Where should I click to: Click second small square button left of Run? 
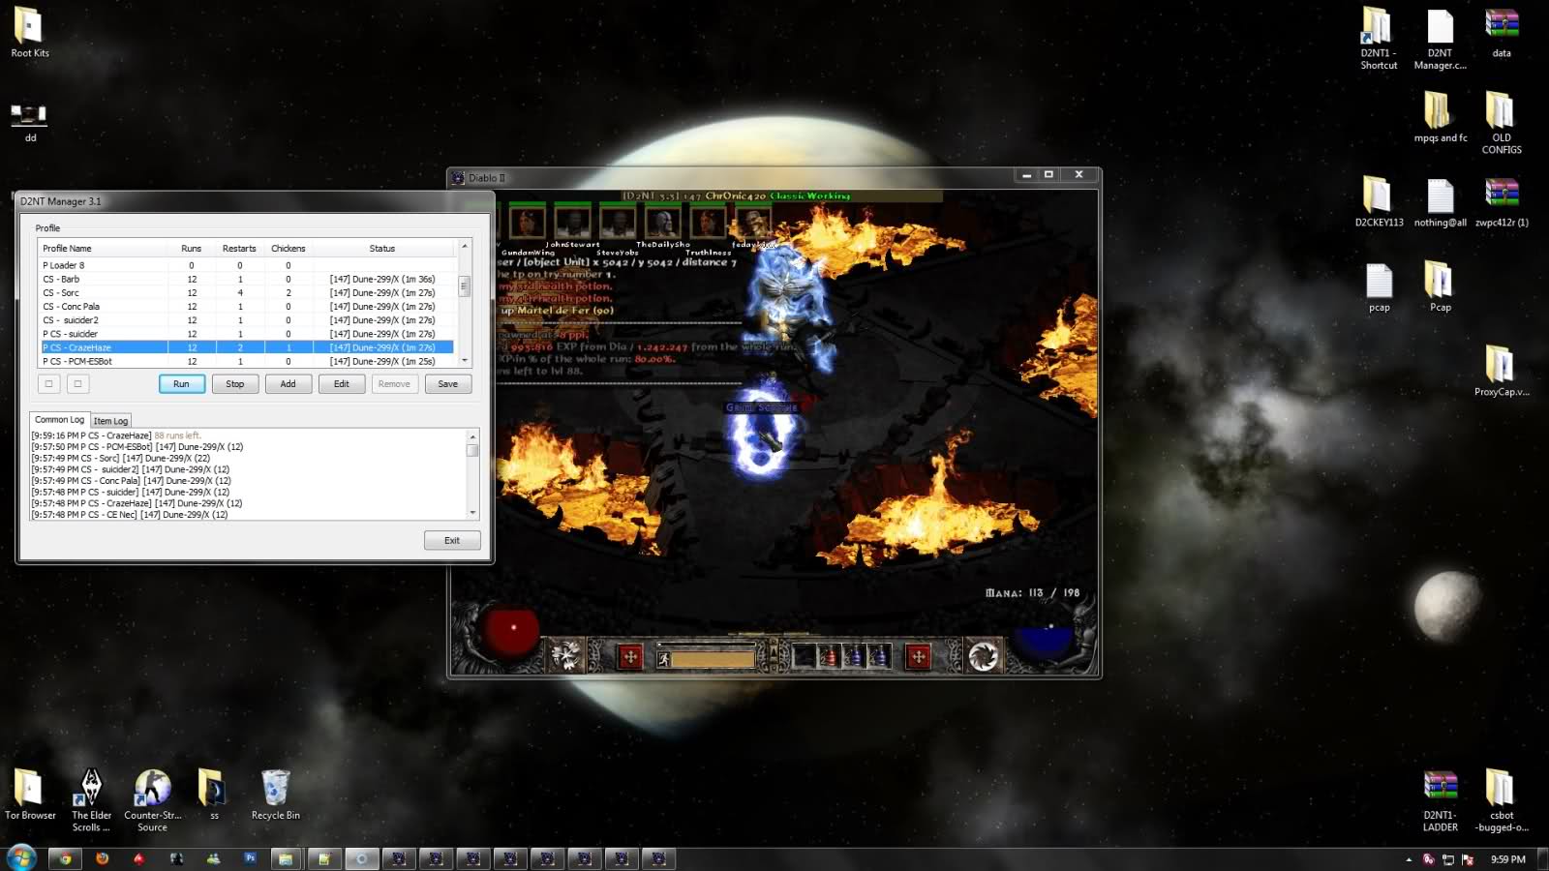(78, 384)
